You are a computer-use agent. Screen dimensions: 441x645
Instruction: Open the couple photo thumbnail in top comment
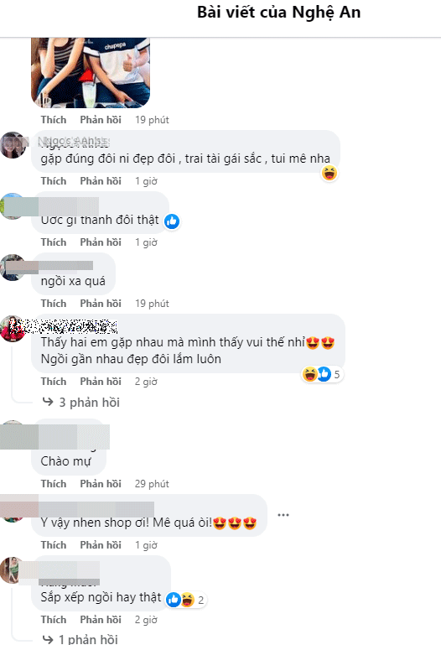click(x=91, y=72)
